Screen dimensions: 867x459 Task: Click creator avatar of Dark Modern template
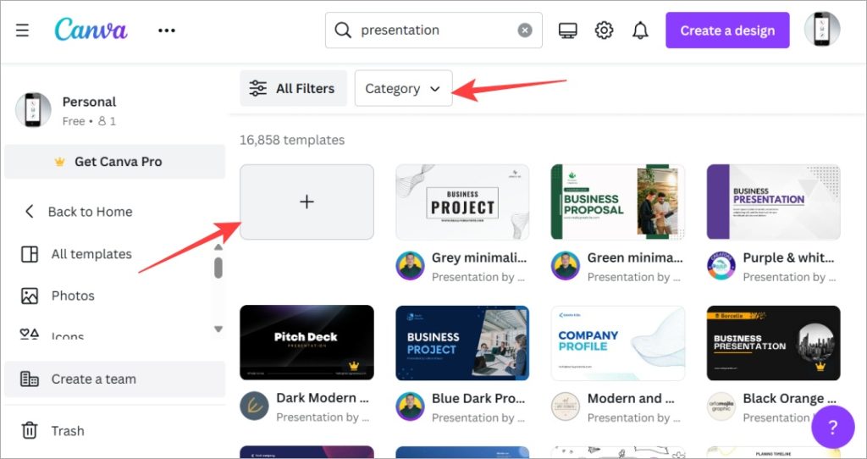point(254,406)
